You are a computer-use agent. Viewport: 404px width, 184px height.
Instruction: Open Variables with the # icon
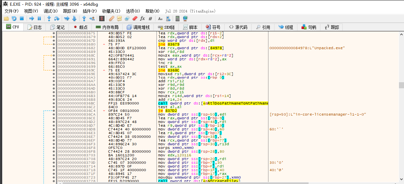(x=150, y=19)
